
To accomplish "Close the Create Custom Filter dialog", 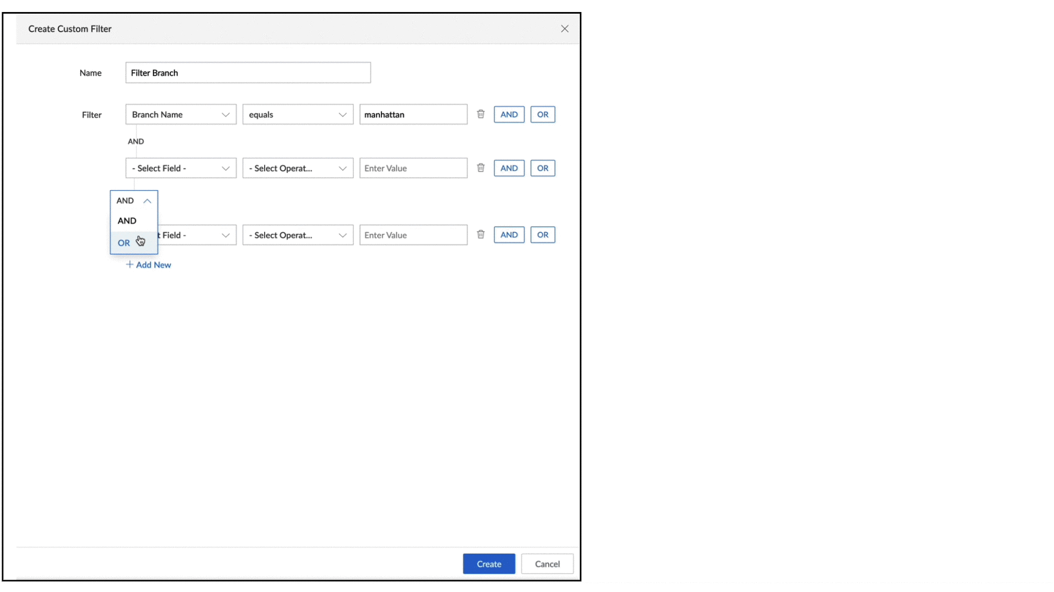I will [564, 29].
